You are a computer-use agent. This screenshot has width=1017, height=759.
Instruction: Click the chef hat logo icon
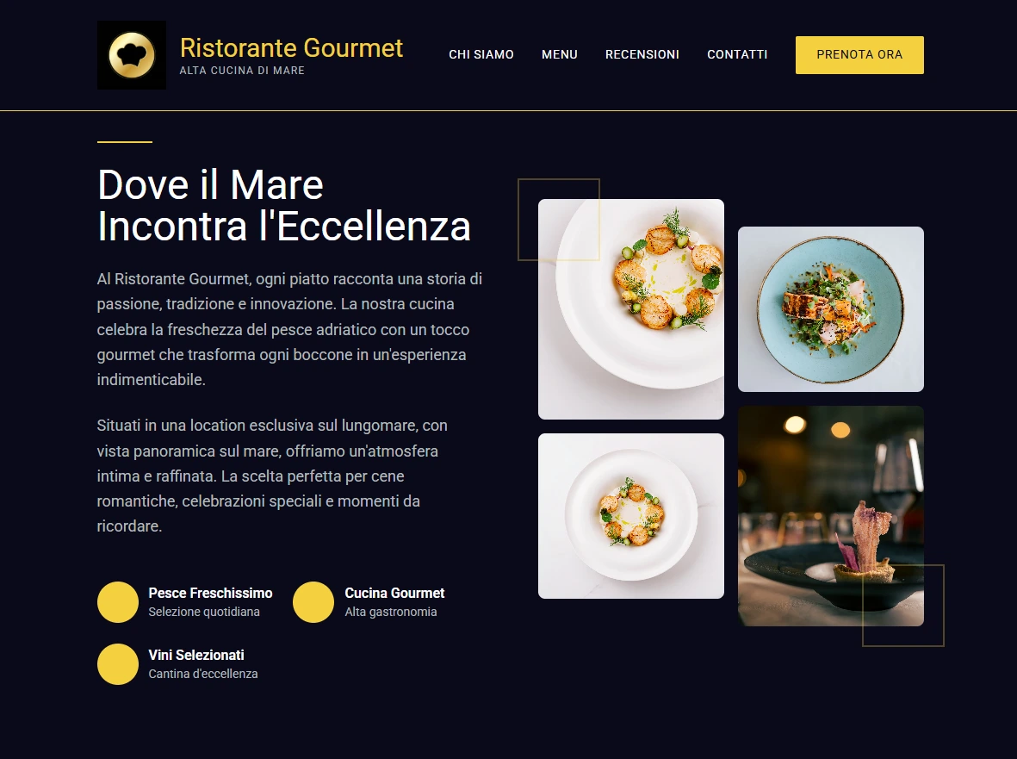tap(132, 55)
